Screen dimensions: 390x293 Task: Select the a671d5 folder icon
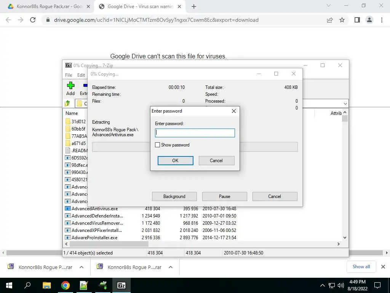68,143
